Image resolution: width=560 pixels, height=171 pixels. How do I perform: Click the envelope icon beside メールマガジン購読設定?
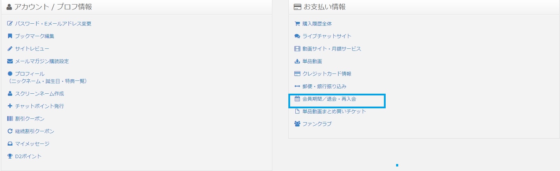pyautogui.click(x=10, y=61)
